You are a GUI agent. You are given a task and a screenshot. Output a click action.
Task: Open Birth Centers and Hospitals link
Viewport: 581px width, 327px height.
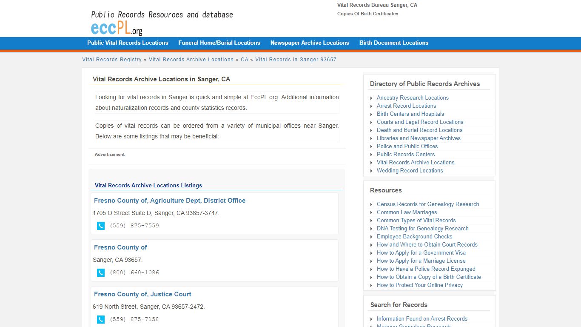(410, 114)
